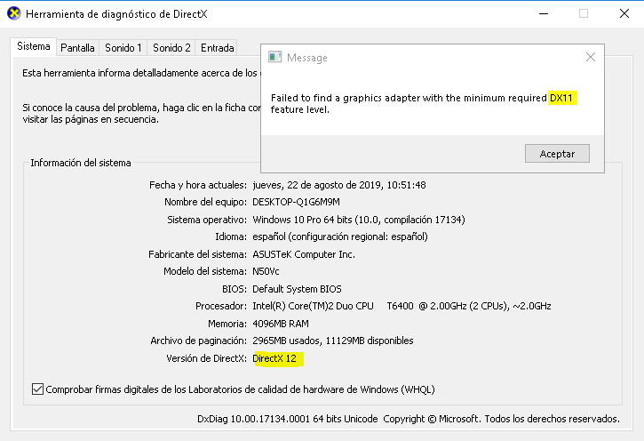
Task: Go to the Entrada tab
Action: click(217, 48)
